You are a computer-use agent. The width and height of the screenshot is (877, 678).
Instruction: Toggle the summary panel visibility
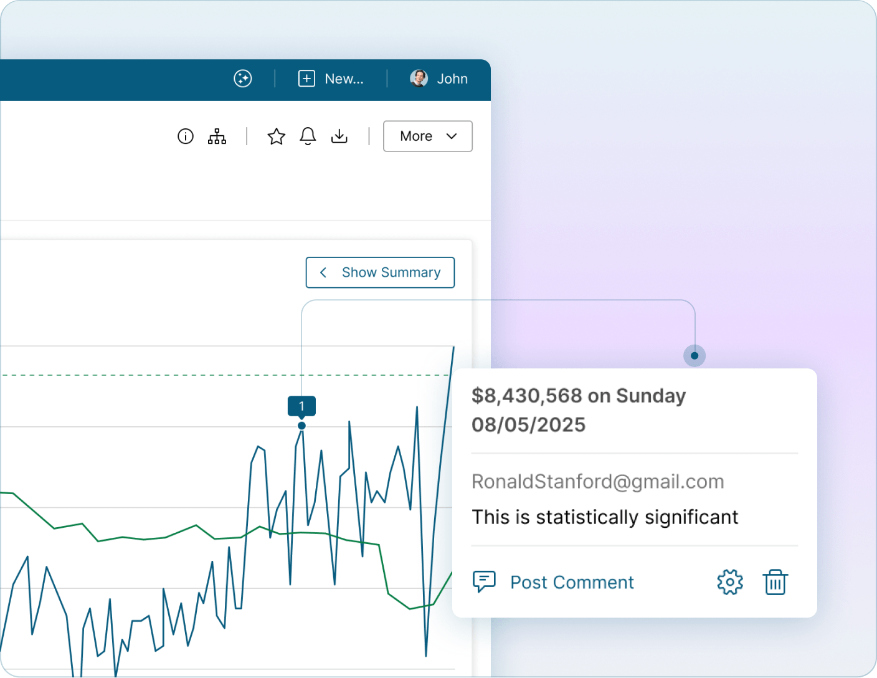380,272
